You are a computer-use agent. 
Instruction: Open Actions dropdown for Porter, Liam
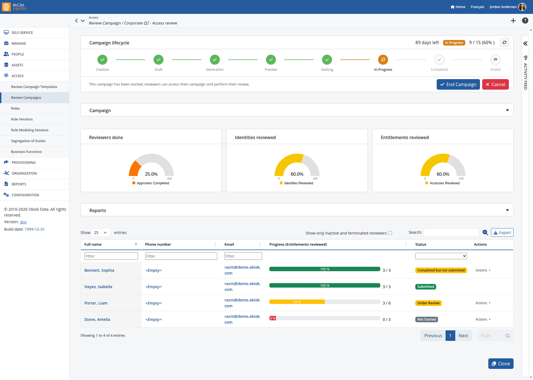483,303
